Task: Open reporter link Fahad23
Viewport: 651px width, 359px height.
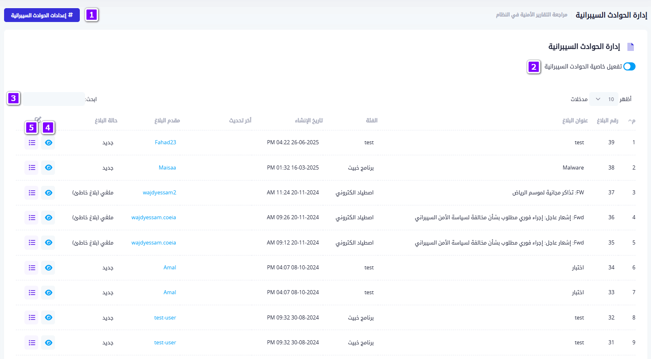Action: (x=165, y=142)
